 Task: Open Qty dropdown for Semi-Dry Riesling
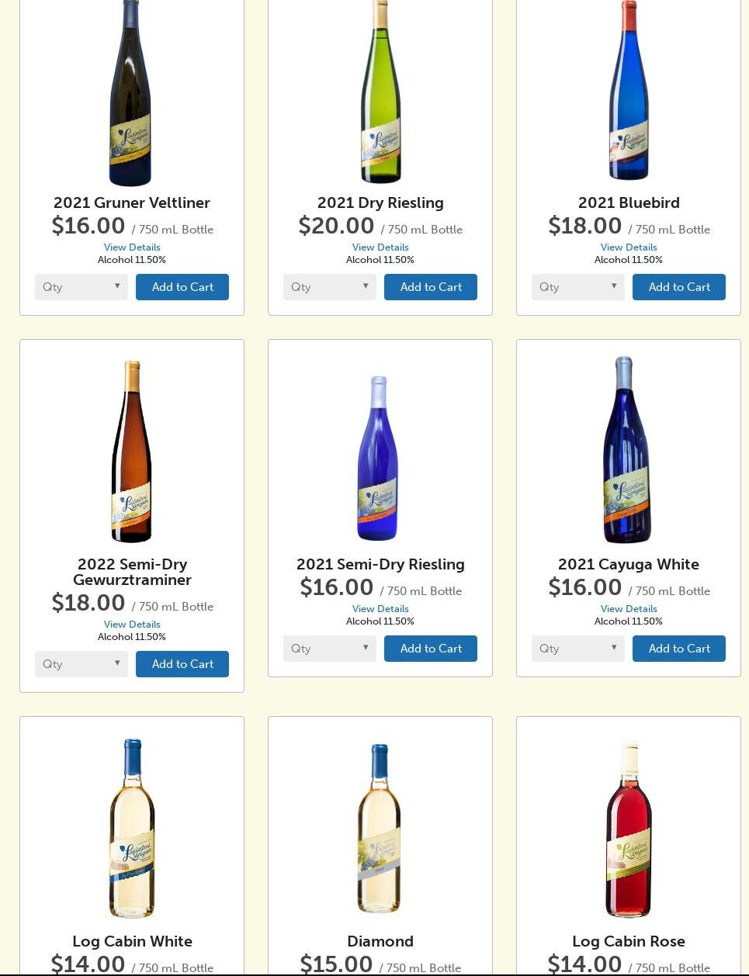click(x=330, y=649)
